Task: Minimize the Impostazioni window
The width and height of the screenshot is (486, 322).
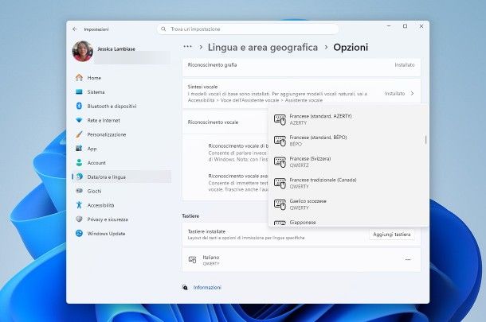Action: [389, 26]
